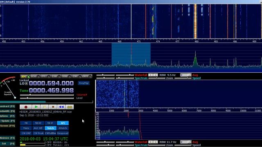Click the Tune frequency display 0000.469.998
Viewport: 262px width, 147px height.
(x=51, y=90)
